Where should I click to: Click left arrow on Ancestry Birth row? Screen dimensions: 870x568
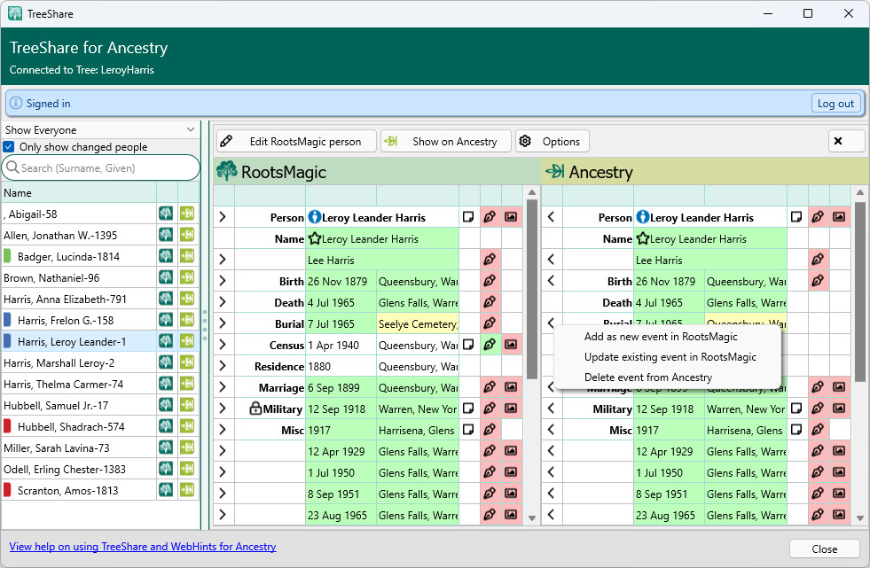(x=551, y=281)
